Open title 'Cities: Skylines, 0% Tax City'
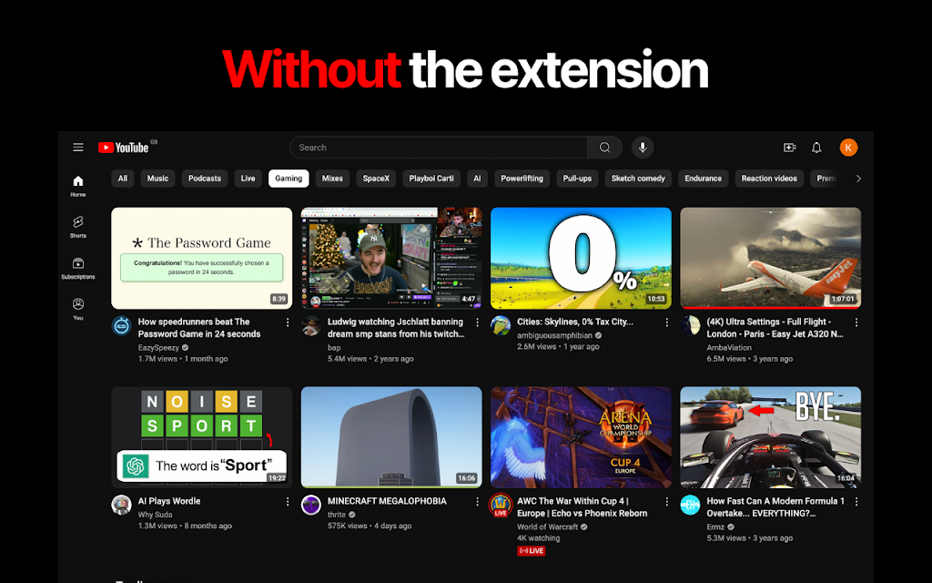This screenshot has width=932, height=583. (x=575, y=322)
